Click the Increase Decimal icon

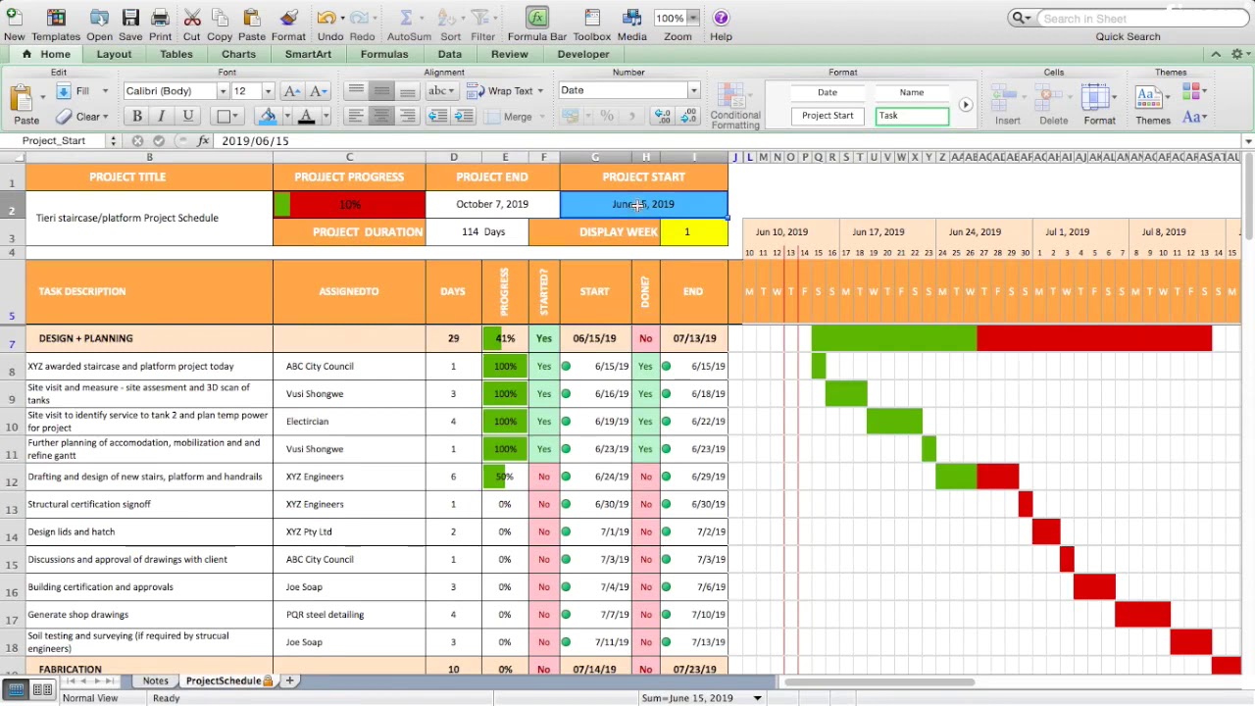pyautogui.click(x=663, y=116)
